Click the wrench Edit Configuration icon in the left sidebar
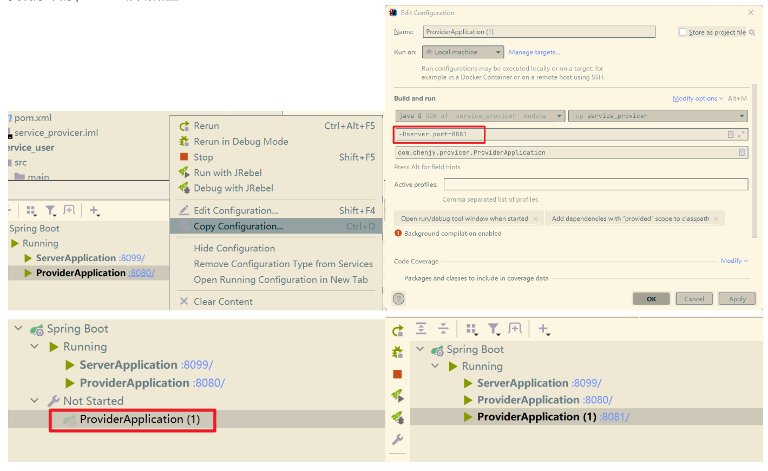 point(398,439)
